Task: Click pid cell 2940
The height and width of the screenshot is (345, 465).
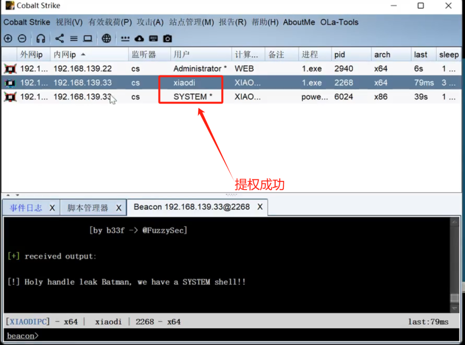Action: [343, 69]
